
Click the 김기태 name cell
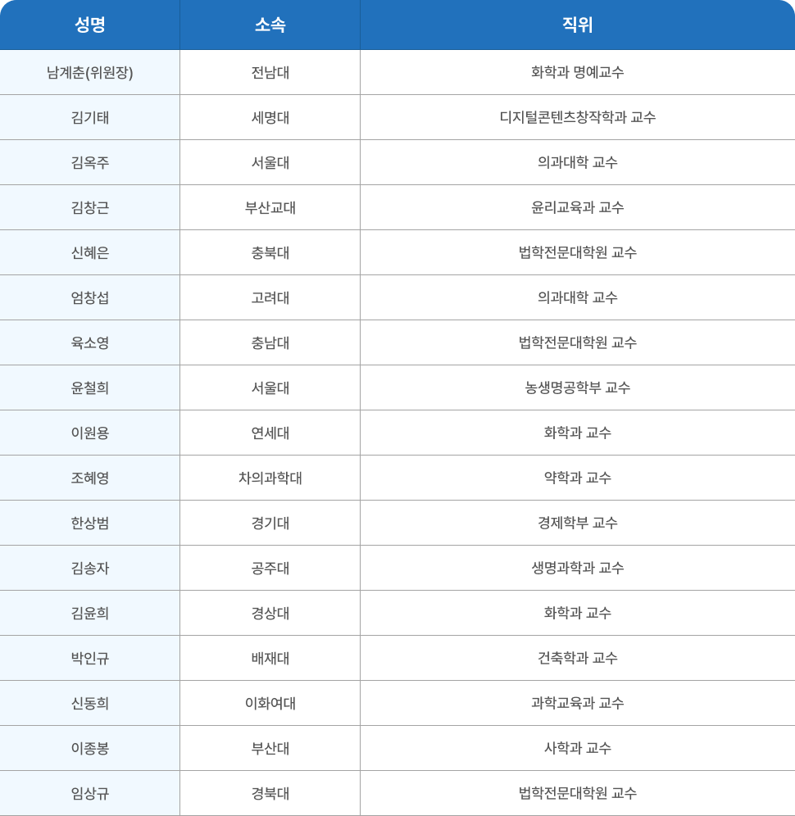coord(89,118)
